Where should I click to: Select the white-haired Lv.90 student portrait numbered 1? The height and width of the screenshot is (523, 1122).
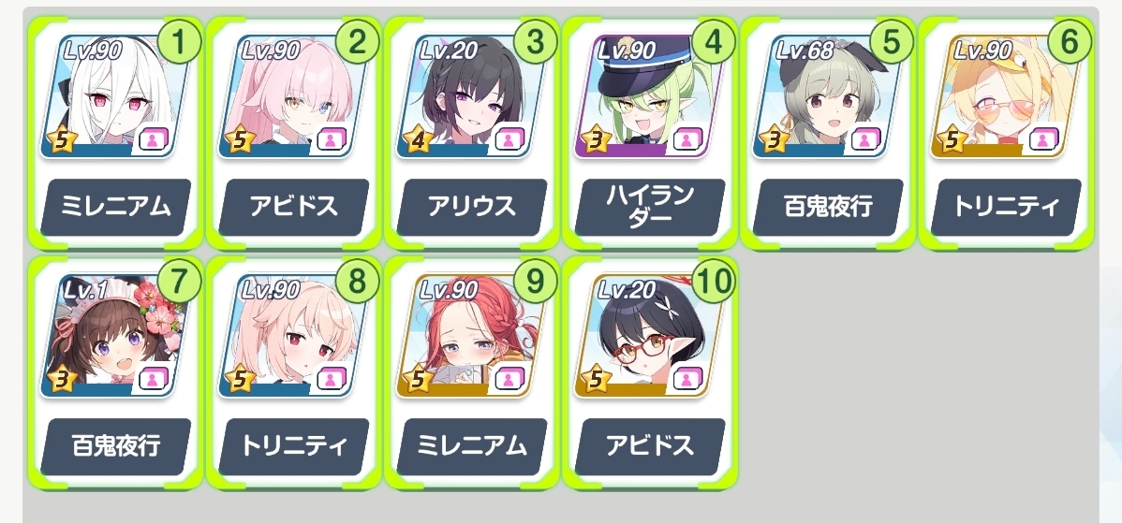tap(114, 95)
